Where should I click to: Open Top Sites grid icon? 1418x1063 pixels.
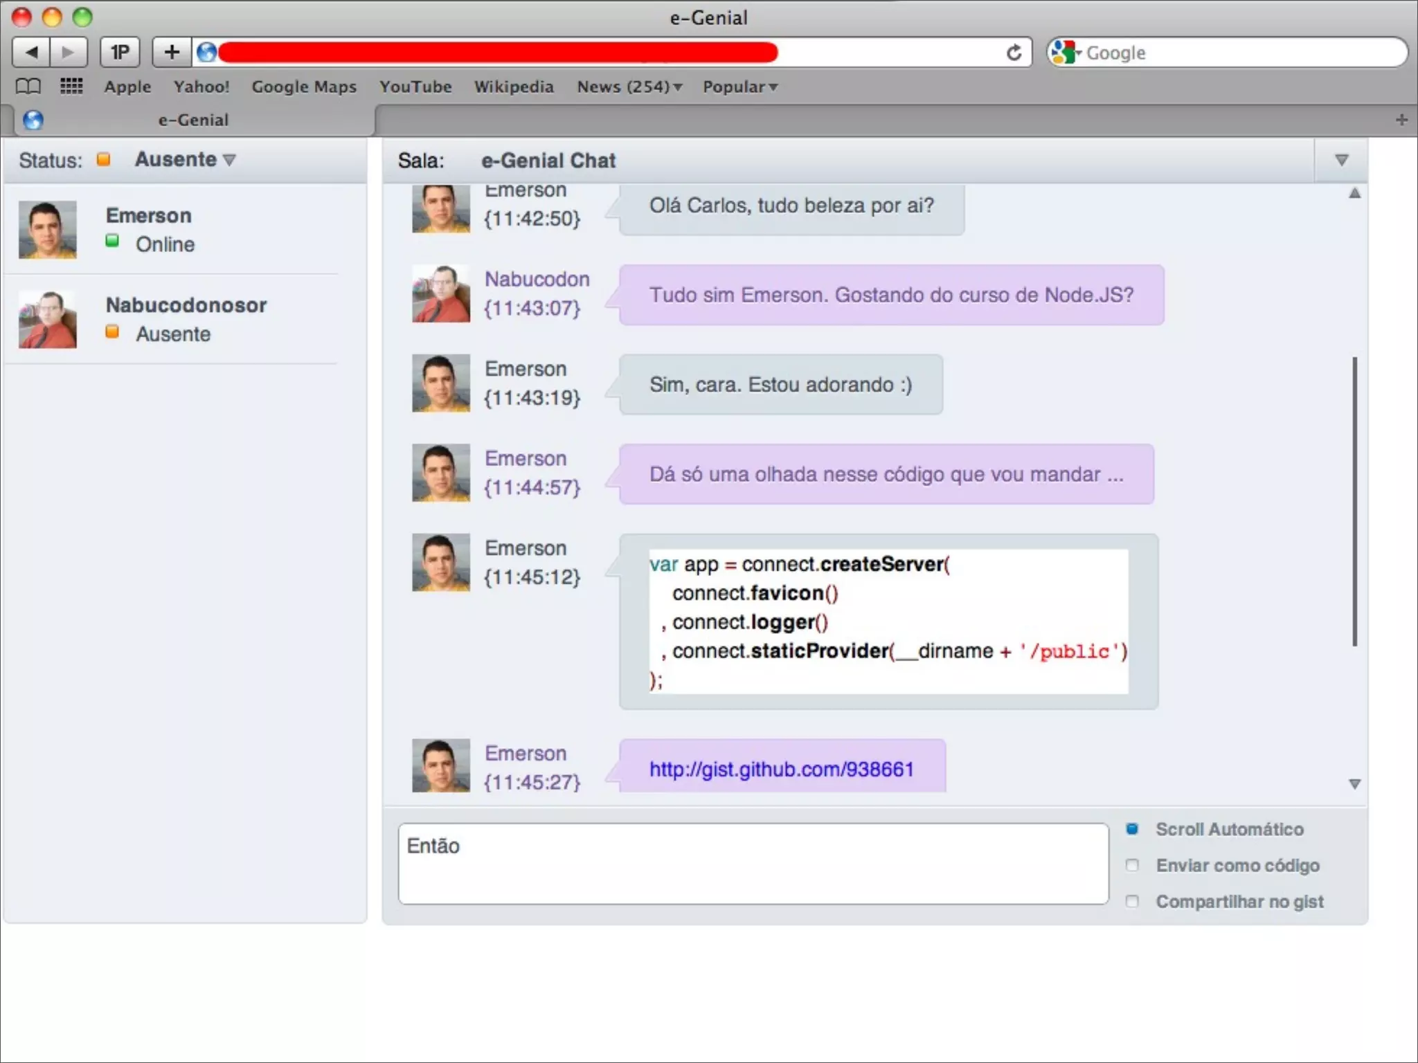click(71, 87)
